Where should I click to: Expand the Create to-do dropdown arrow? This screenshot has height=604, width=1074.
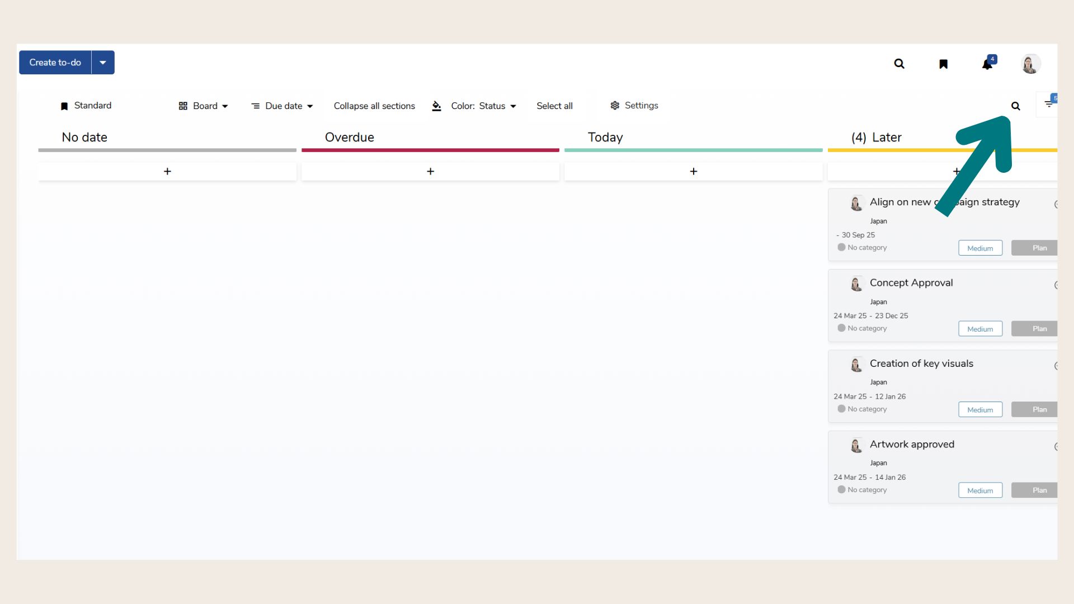(x=103, y=63)
